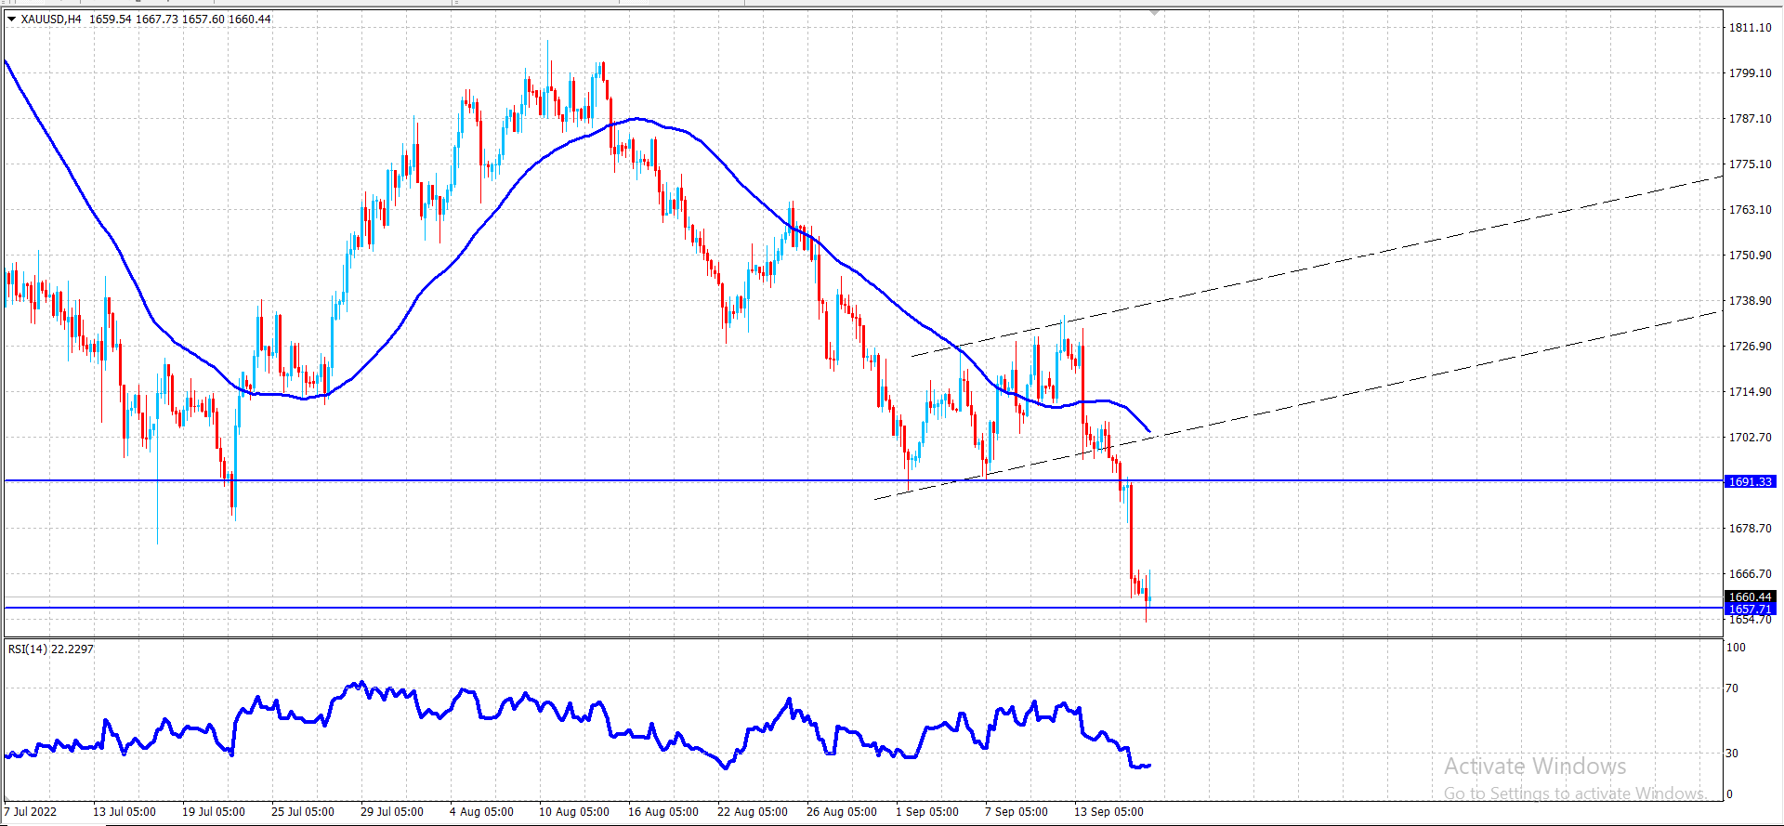Click the 1702.70 price scale label

click(x=1751, y=438)
